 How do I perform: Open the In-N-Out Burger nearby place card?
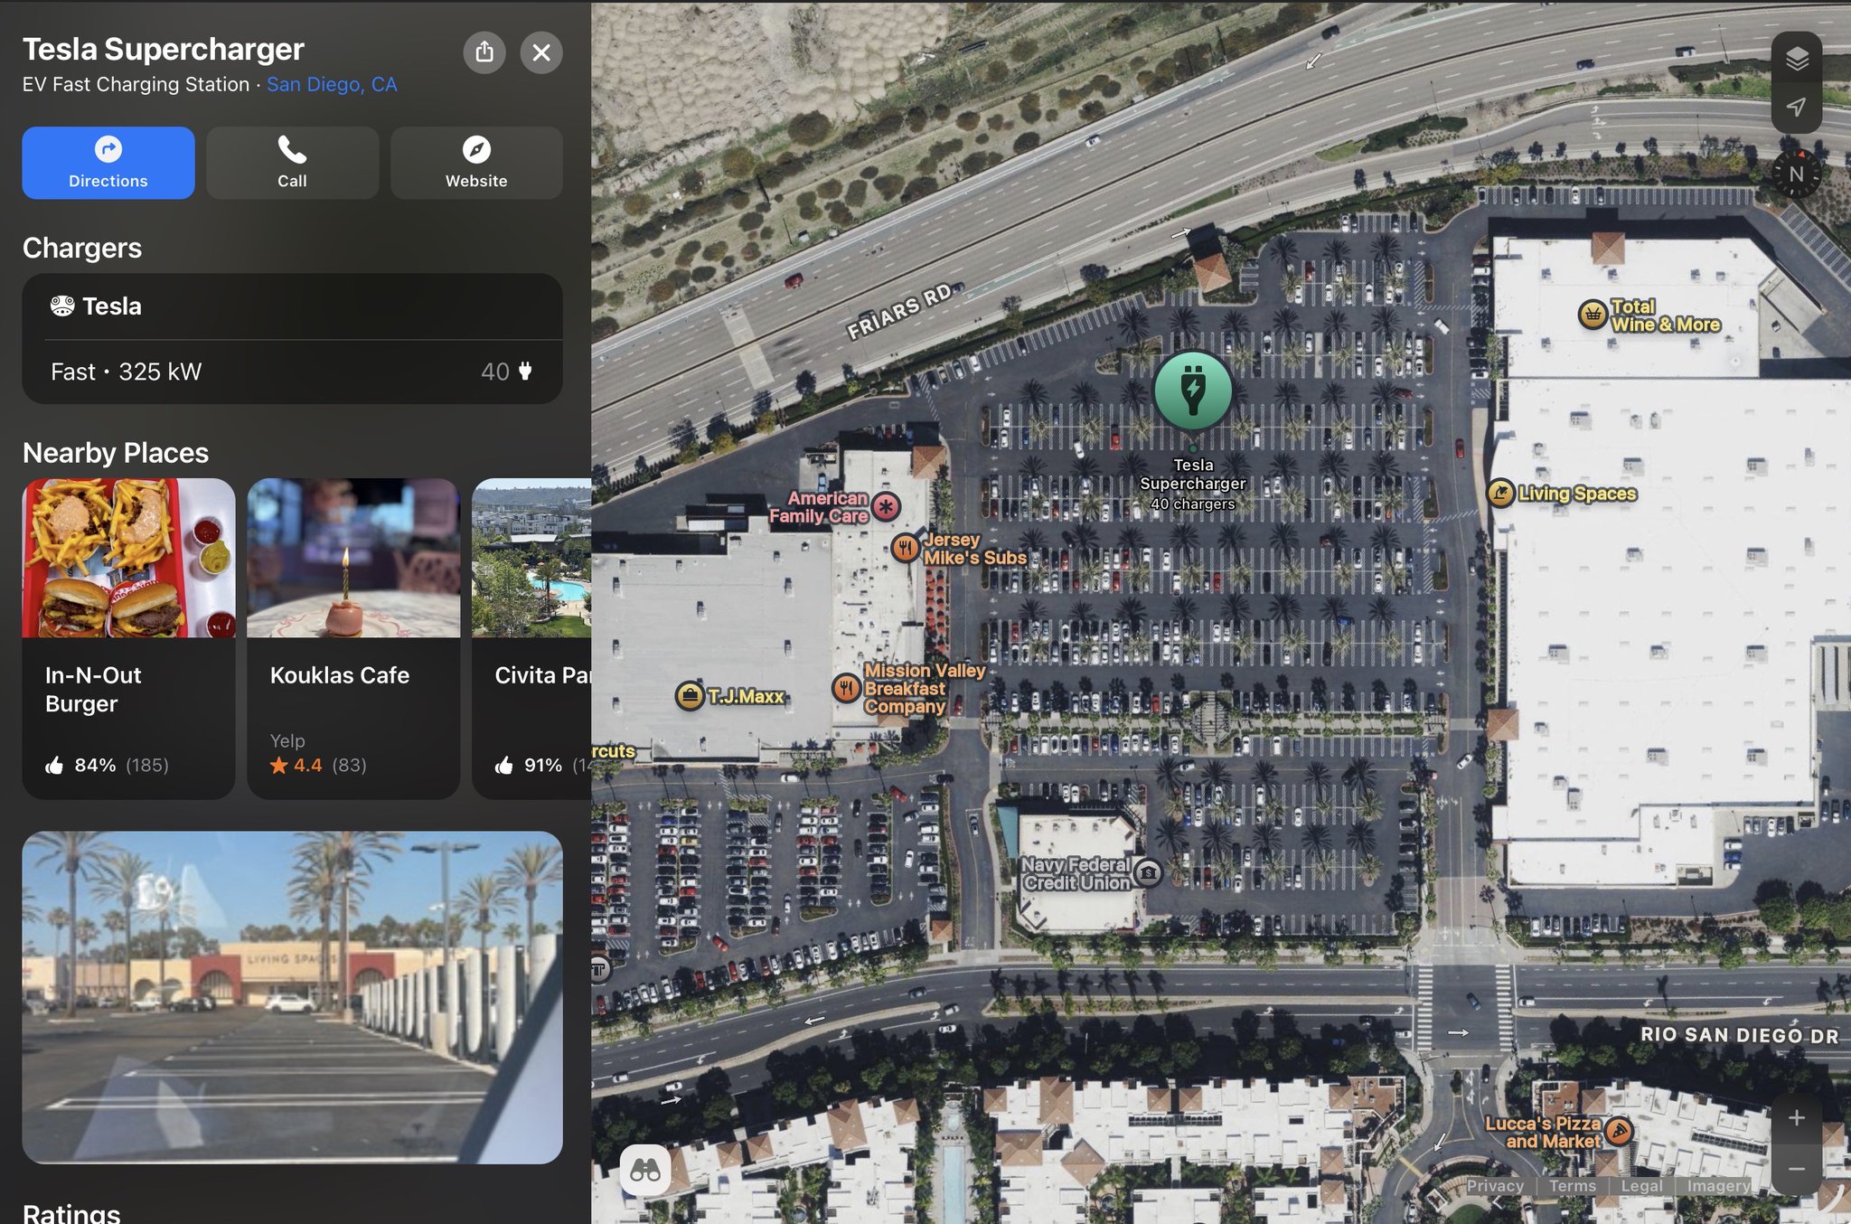tap(128, 638)
